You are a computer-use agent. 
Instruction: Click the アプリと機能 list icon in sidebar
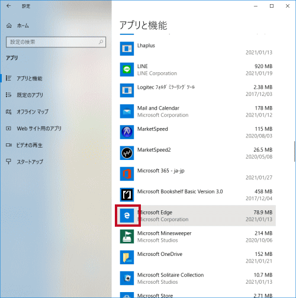pyautogui.click(x=8, y=78)
